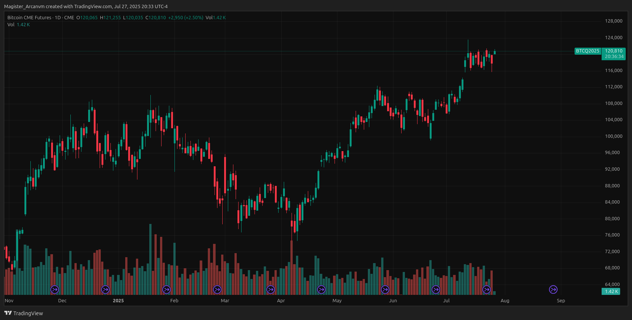Click the future contract roll icon near Sep
The height and width of the screenshot is (320, 632).
tap(553, 290)
